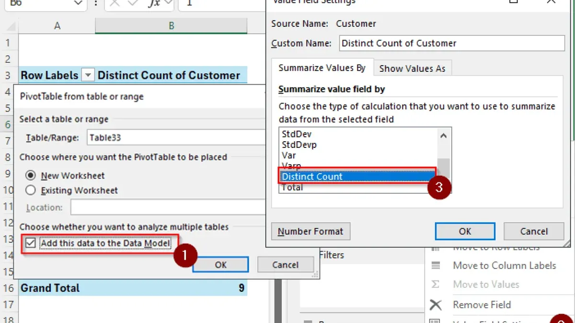Select row 17 header
The height and width of the screenshot is (323, 575).
tap(8, 304)
